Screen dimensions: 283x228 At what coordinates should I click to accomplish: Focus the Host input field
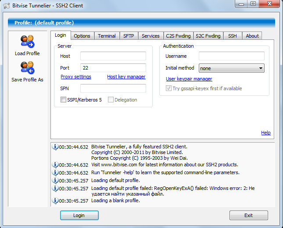coord(113,56)
